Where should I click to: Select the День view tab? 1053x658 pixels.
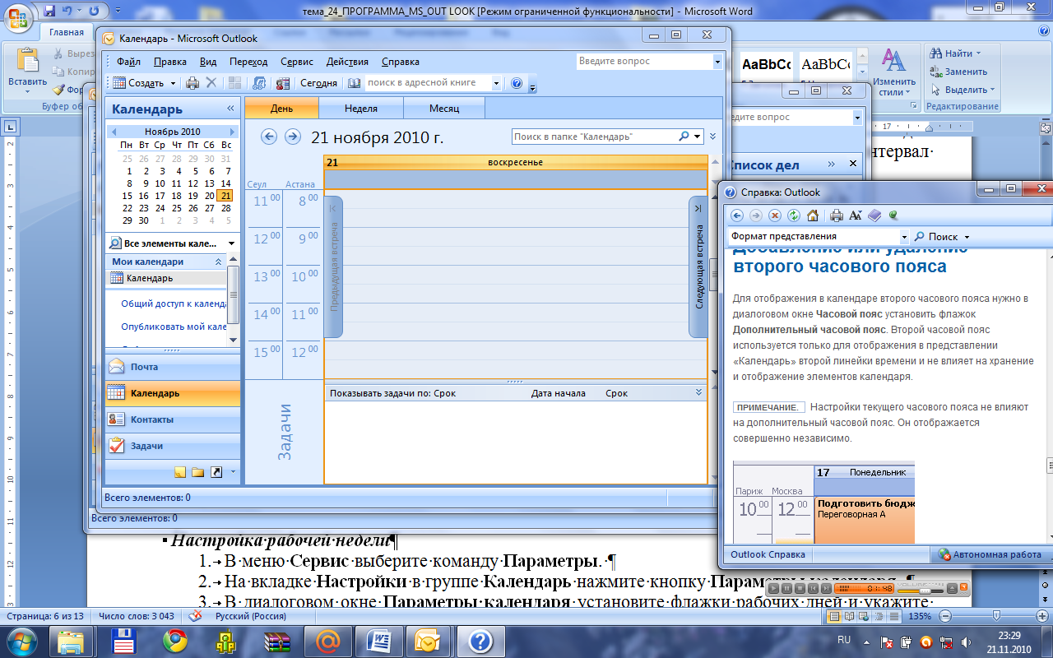(282, 109)
